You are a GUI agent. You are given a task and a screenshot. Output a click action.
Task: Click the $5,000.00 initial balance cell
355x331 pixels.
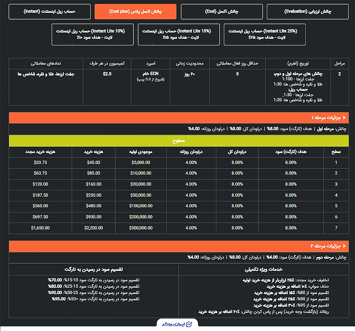[141, 163]
